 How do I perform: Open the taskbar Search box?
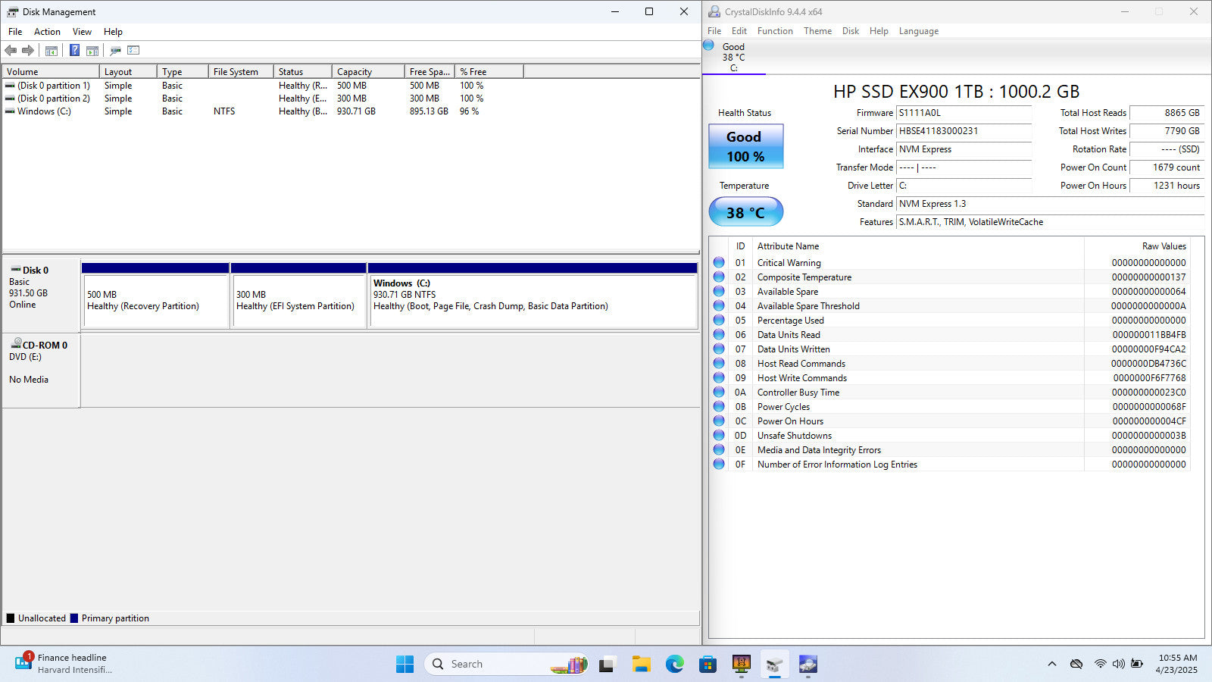click(507, 665)
